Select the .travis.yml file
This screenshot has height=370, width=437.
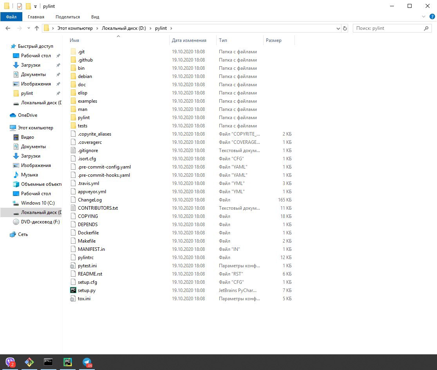(88, 183)
